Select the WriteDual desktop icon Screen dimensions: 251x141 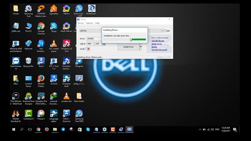click(92, 9)
